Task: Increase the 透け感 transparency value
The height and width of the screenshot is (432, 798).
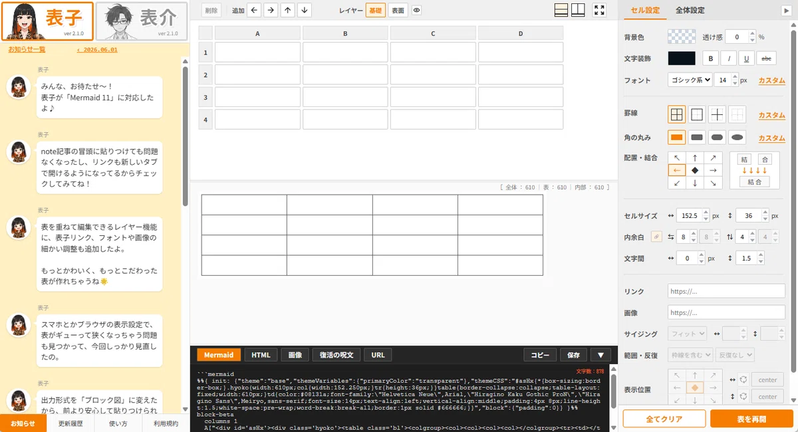Action: coord(752,34)
